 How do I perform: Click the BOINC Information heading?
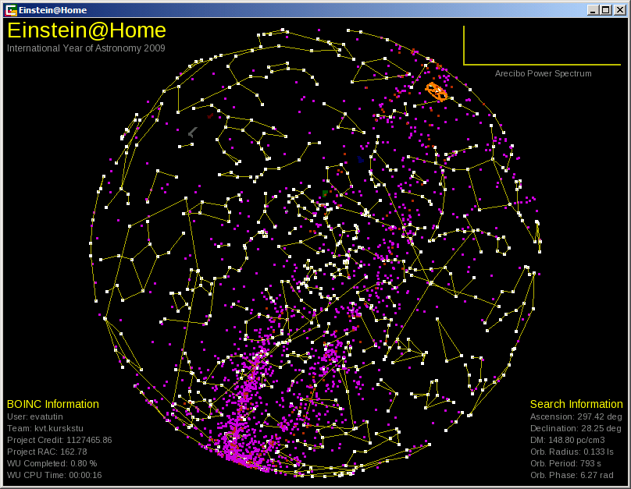pos(53,404)
